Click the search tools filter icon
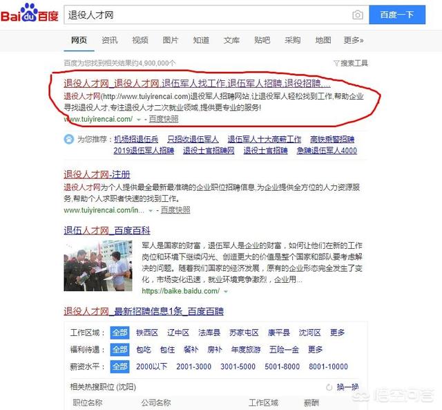This screenshot has width=442, height=410. pyautogui.click(x=336, y=63)
